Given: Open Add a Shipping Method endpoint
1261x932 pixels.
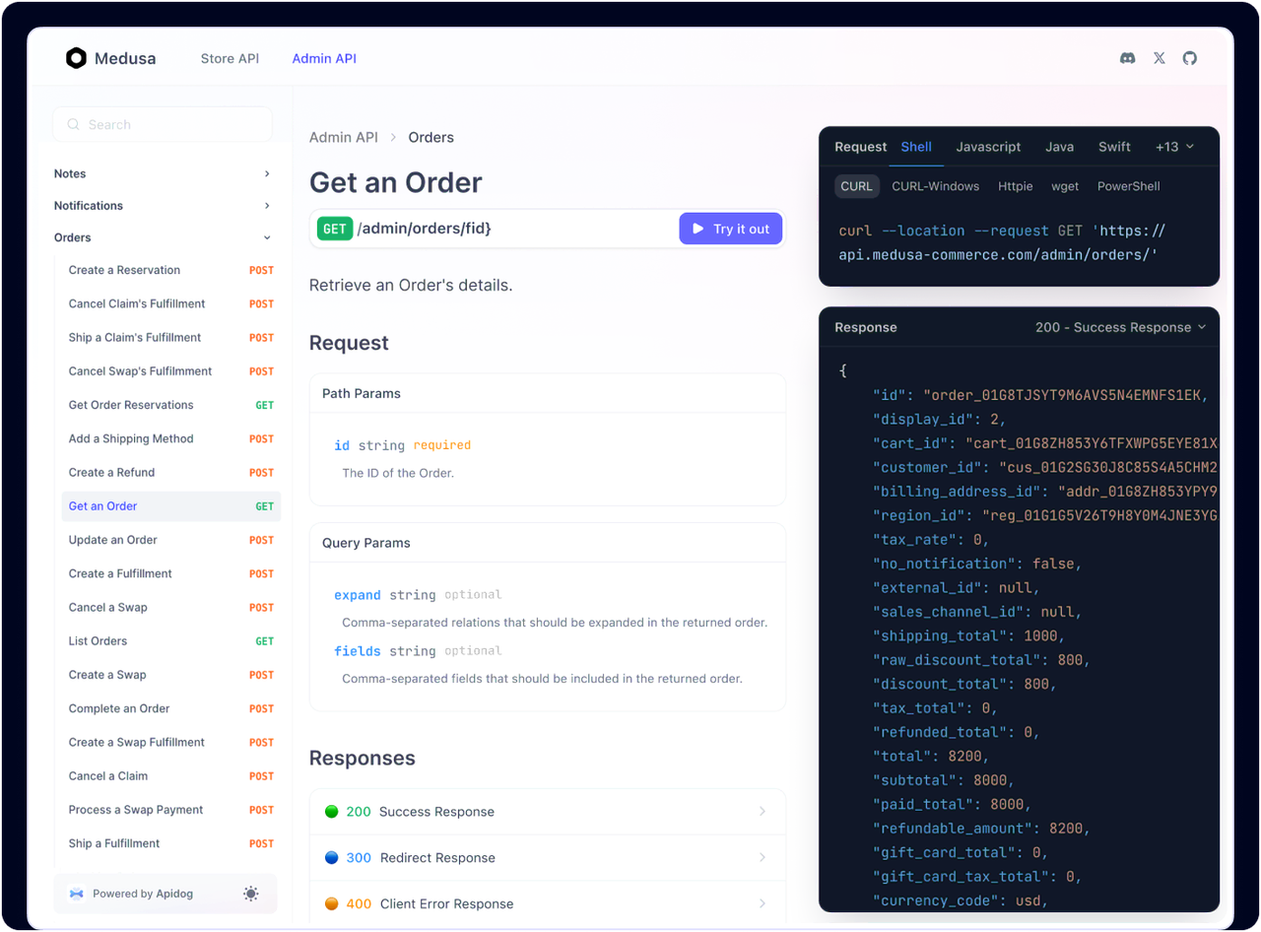Looking at the screenshot, I should point(171,438).
